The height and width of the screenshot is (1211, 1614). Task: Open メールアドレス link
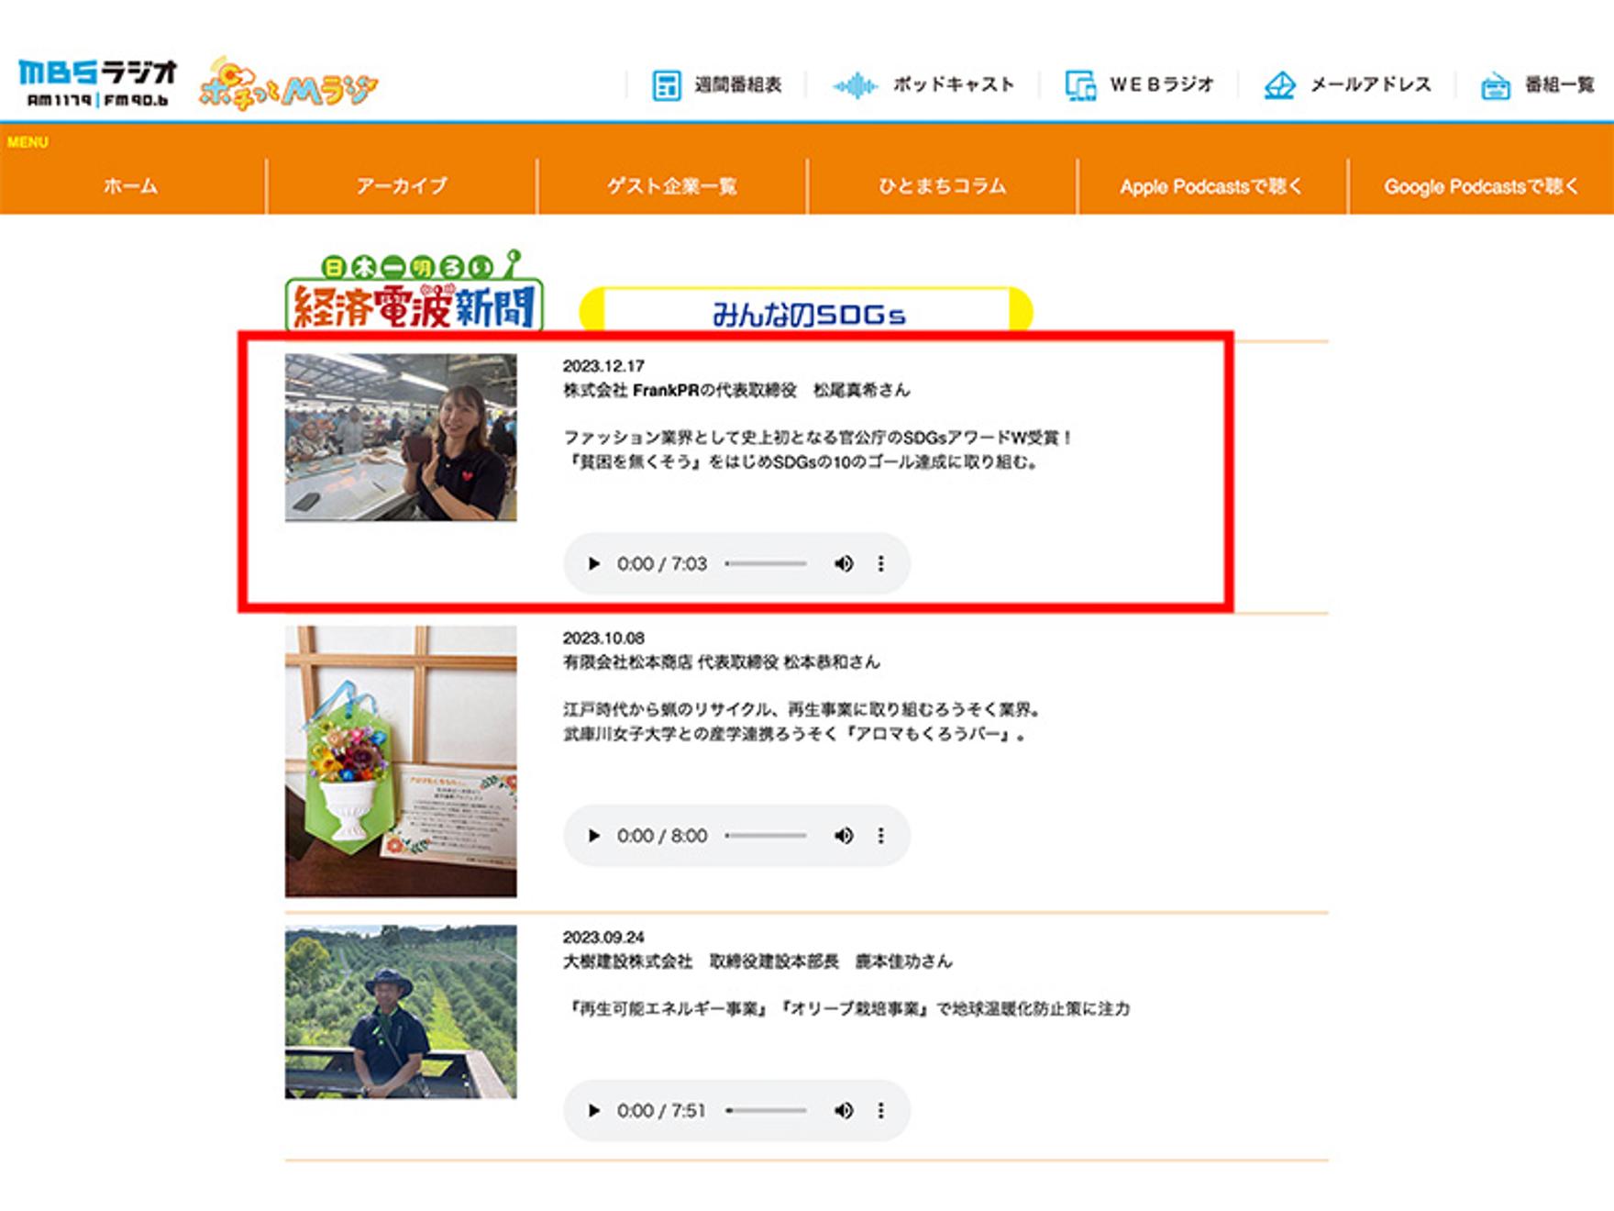1370,84
